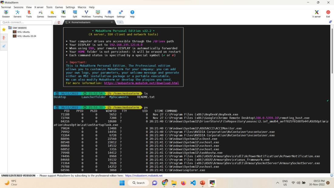Click the Packages toolbar icon

(x=109, y=14)
